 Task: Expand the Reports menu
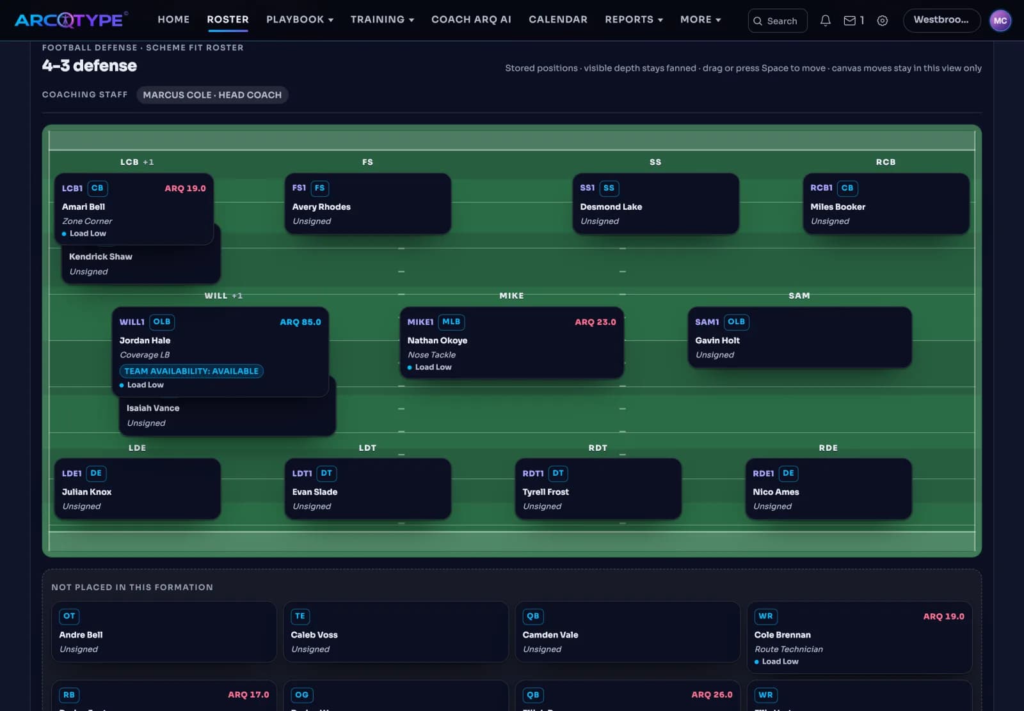click(634, 20)
